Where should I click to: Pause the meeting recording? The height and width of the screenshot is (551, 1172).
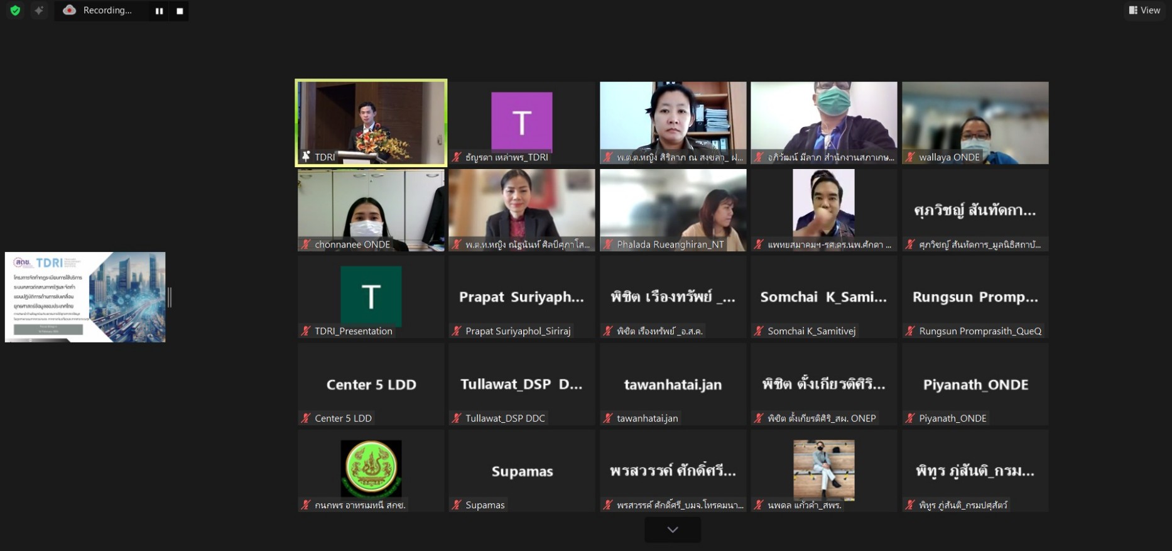click(159, 11)
